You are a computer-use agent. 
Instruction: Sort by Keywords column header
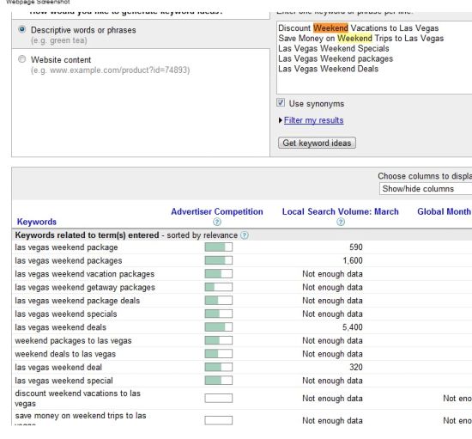click(x=36, y=222)
